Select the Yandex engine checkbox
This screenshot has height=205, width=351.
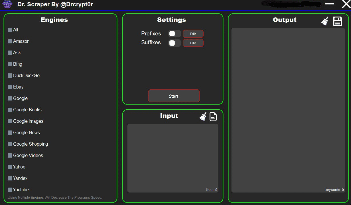9,178
